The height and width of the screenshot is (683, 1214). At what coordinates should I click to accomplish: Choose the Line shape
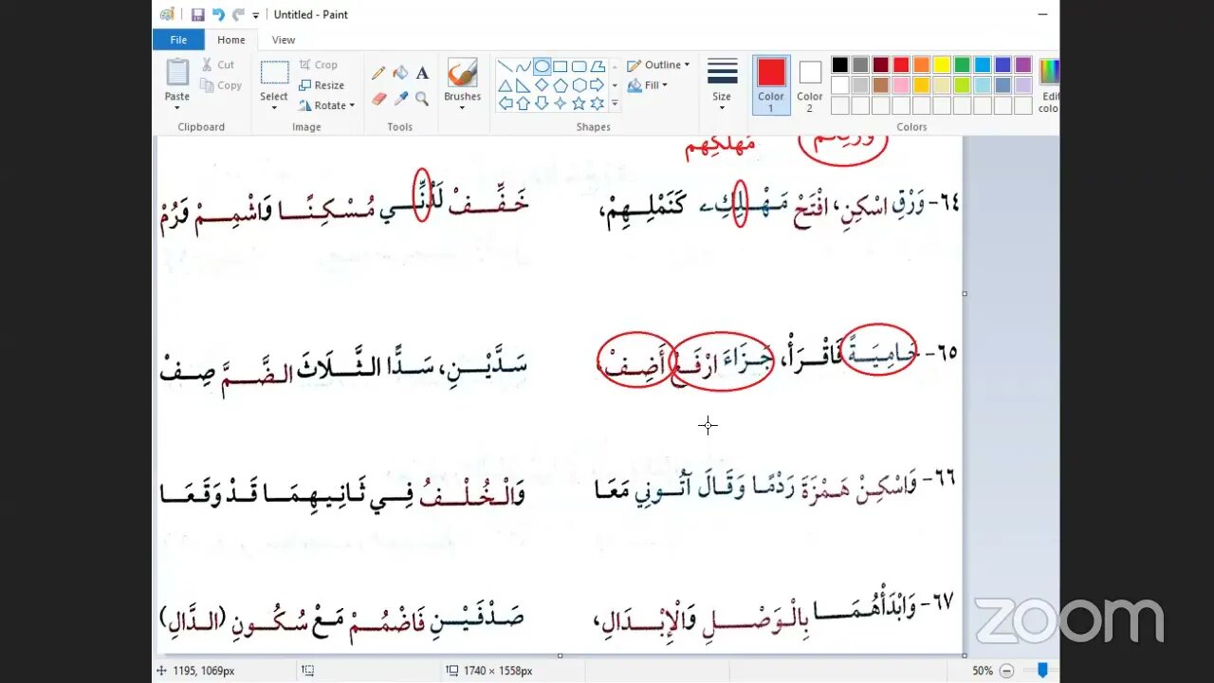click(505, 66)
